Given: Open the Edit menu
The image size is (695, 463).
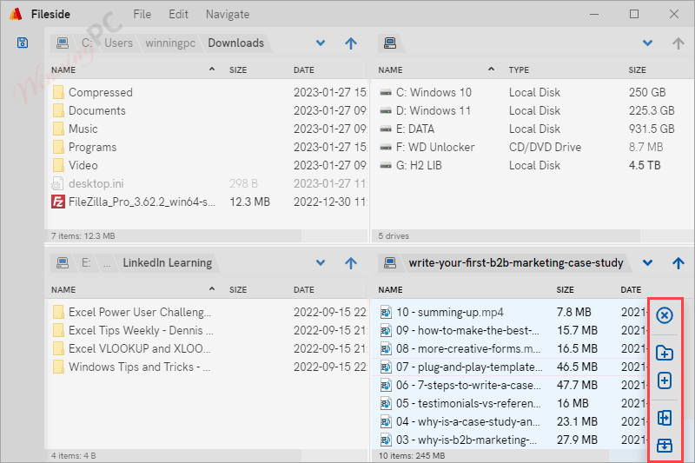Looking at the screenshot, I should point(179,14).
